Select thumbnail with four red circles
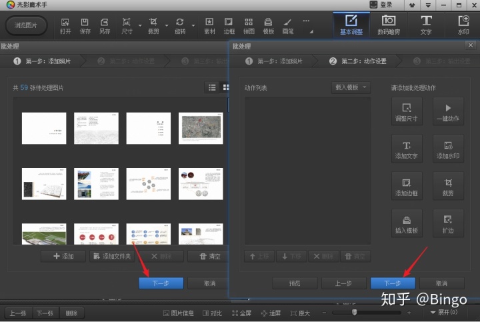This screenshot has height=322, width=480. pos(96,234)
